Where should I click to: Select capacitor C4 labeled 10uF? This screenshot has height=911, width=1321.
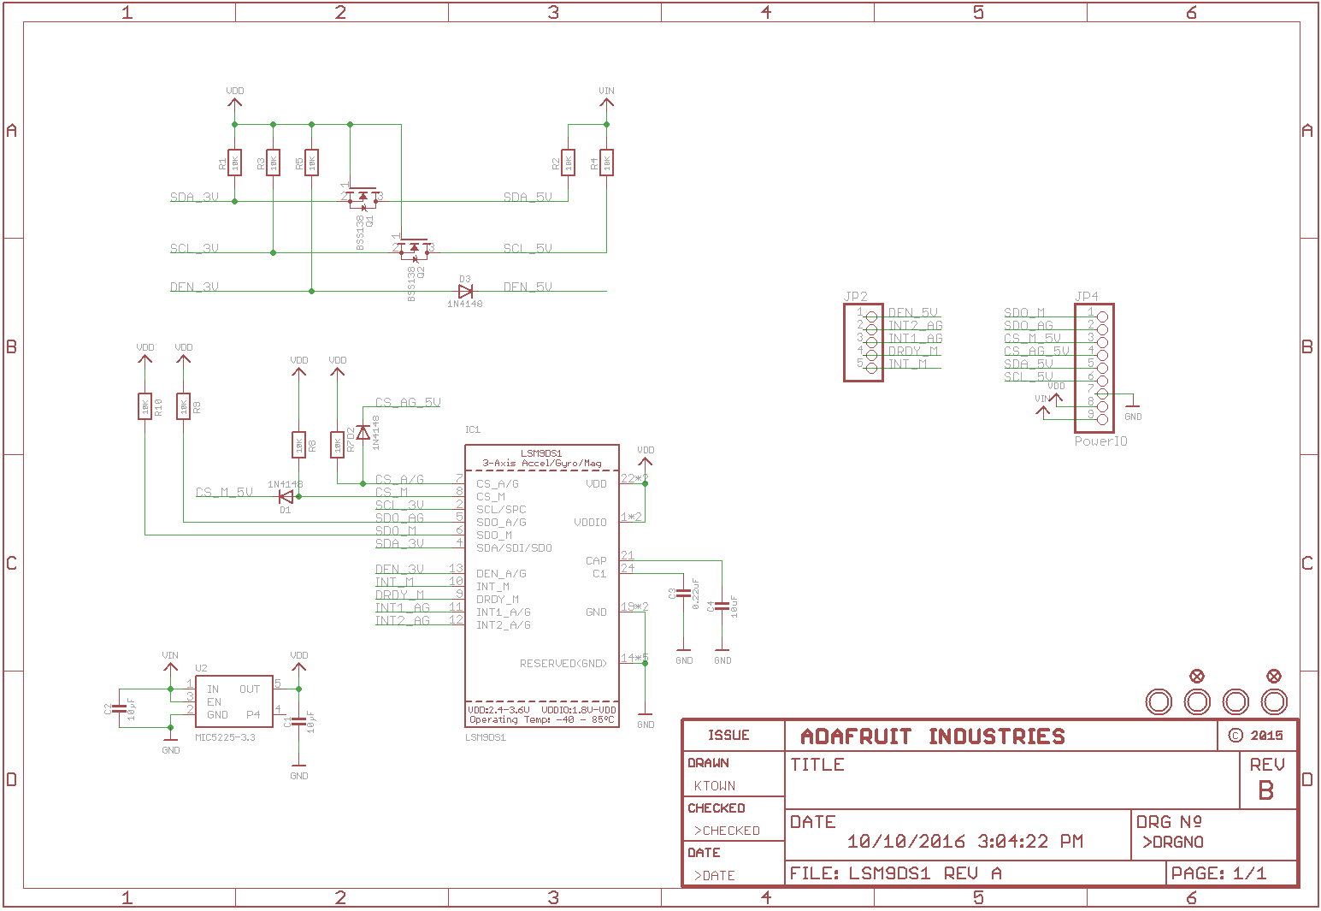coord(722,606)
